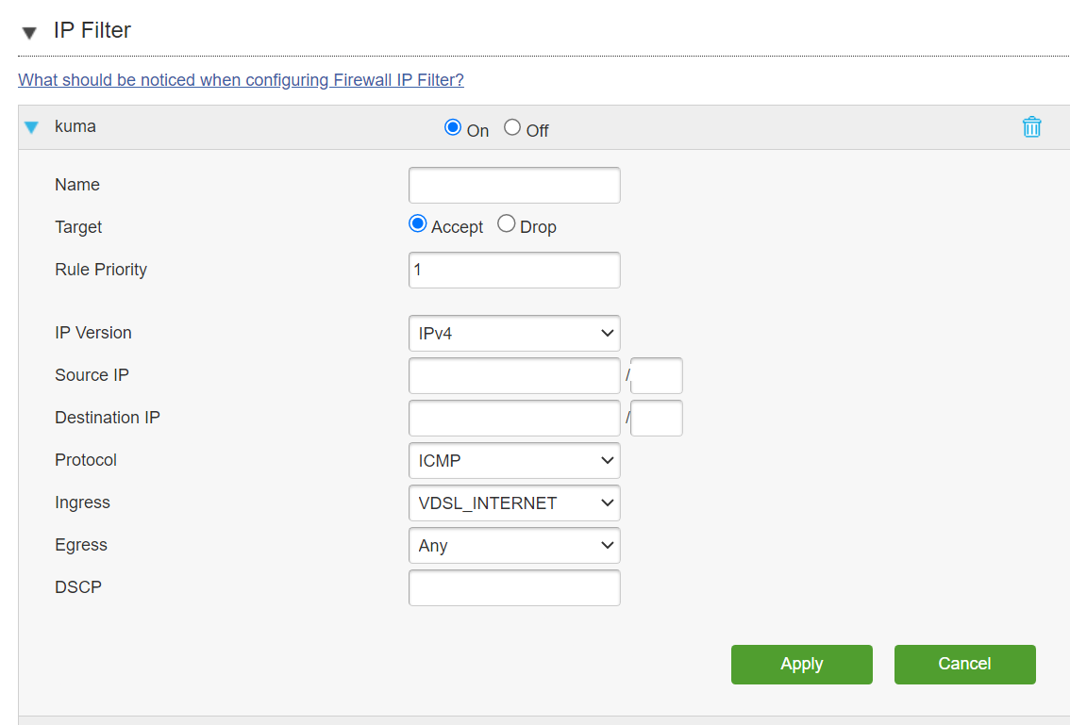Focus the Name text field

tap(514, 185)
